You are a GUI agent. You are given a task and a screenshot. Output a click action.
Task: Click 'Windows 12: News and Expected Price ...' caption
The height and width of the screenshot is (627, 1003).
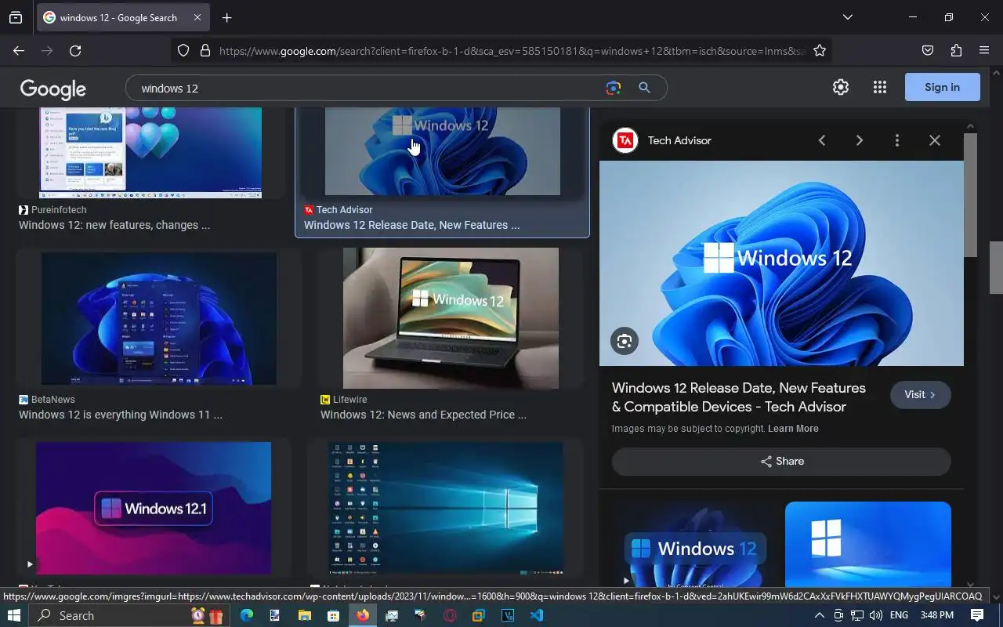[423, 415]
